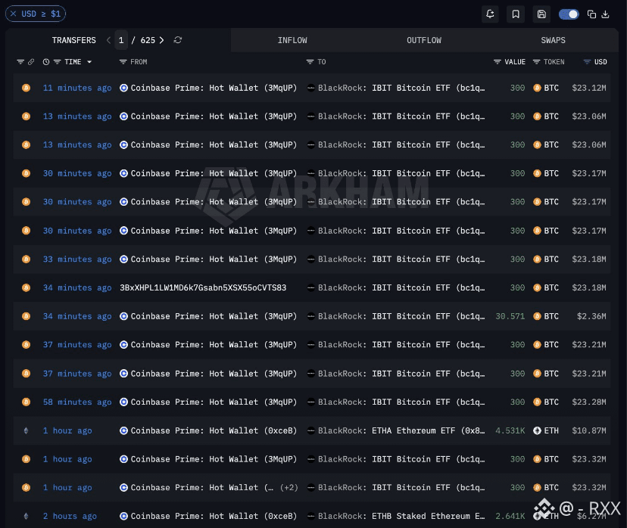Filter by USD column
The width and height of the screenshot is (627, 528).
click(x=587, y=62)
